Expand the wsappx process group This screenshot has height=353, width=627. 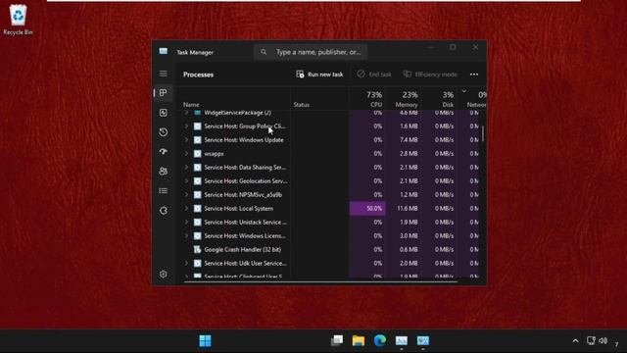click(186, 154)
